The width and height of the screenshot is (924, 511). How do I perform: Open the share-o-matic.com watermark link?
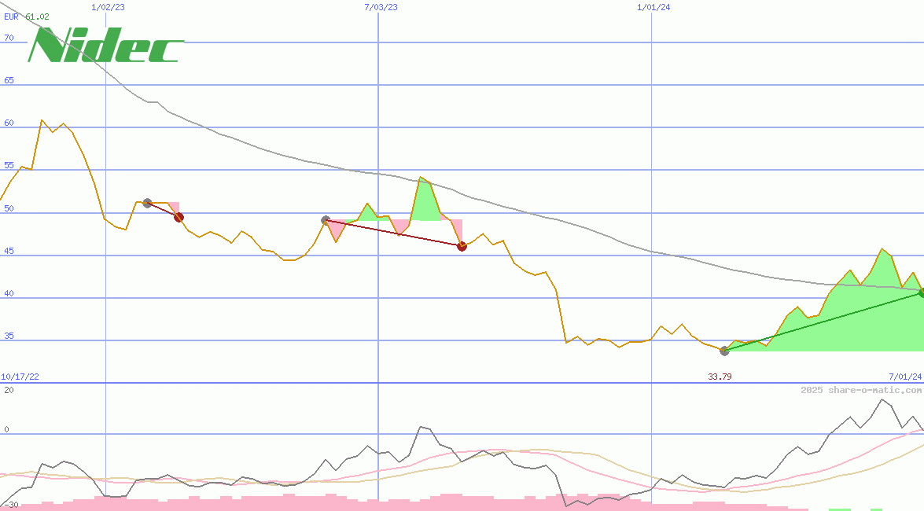pyautogui.click(x=861, y=390)
